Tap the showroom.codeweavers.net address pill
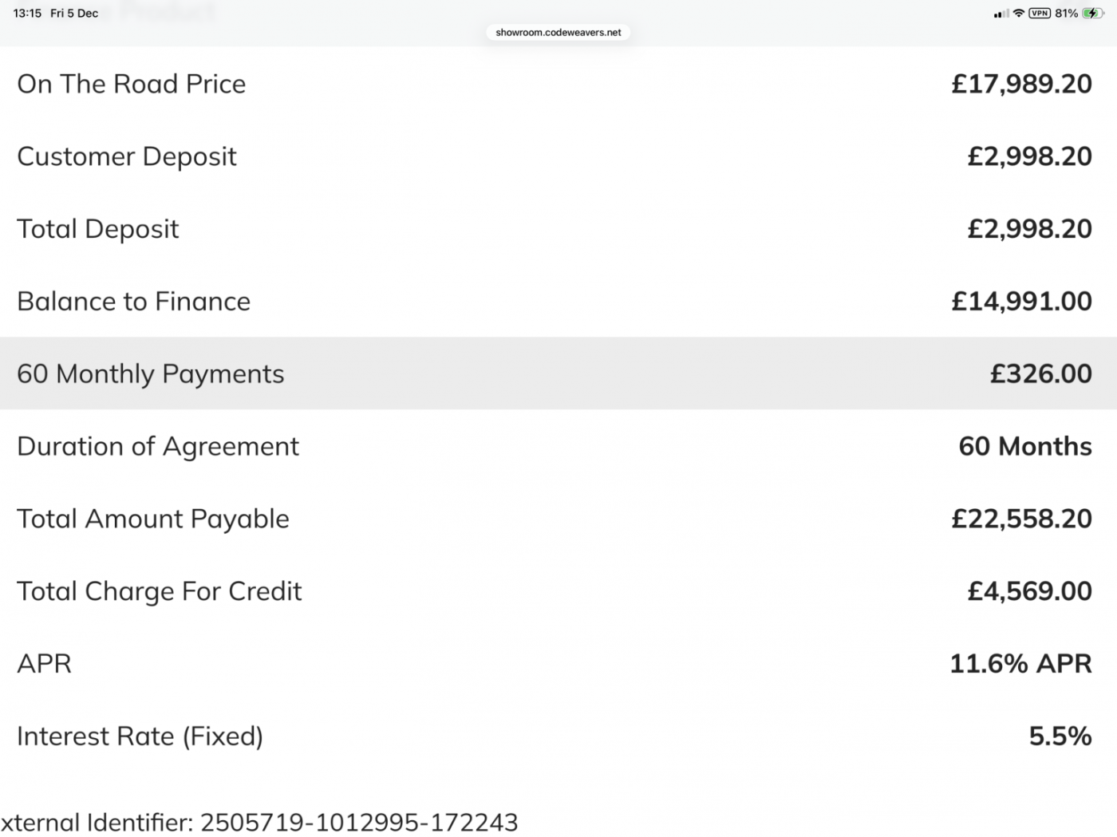 (558, 33)
